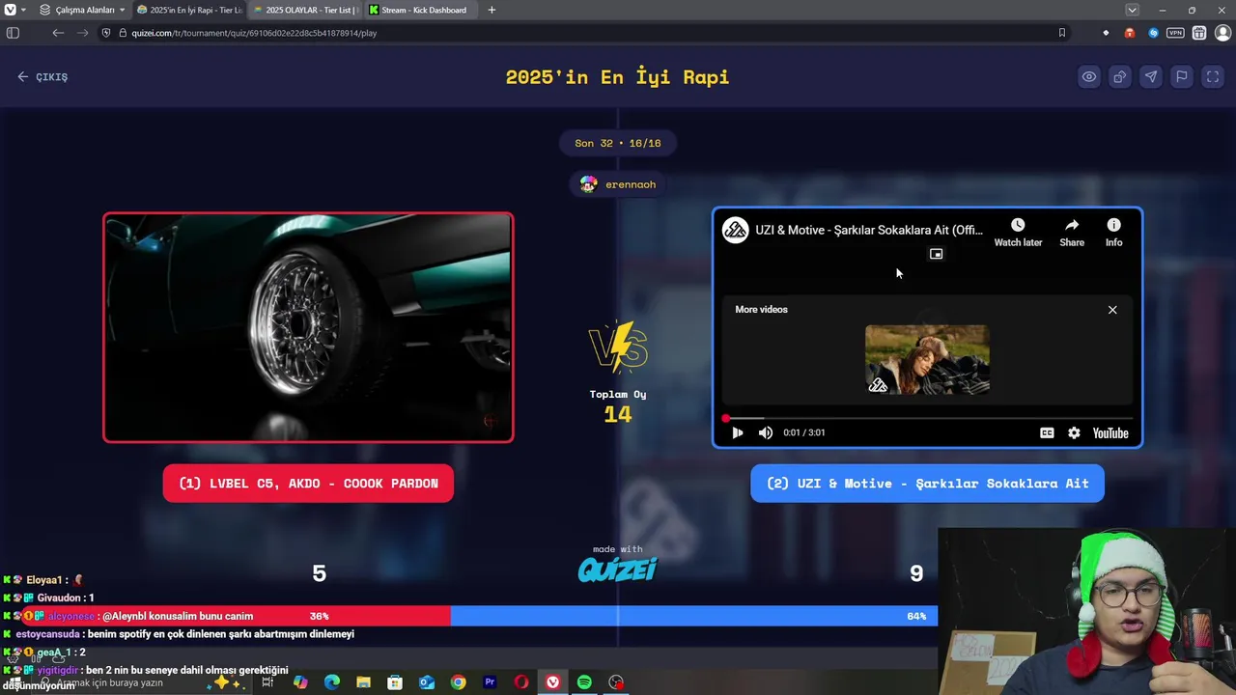Open the tracker shield info icon

[x=107, y=33]
